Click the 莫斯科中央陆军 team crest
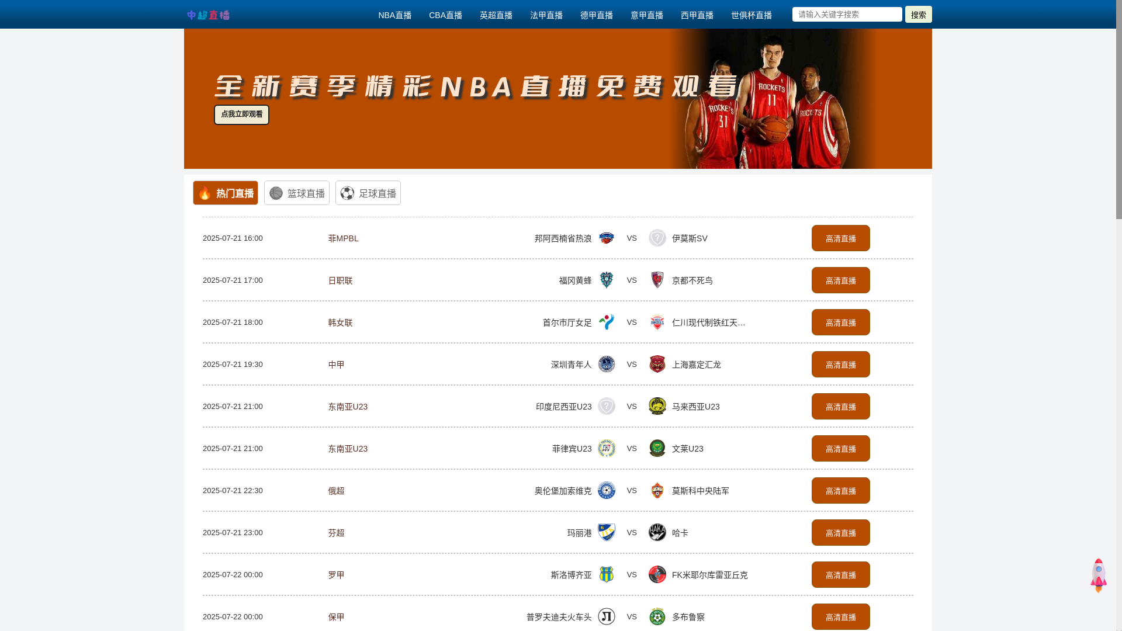 click(x=657, y=490)
